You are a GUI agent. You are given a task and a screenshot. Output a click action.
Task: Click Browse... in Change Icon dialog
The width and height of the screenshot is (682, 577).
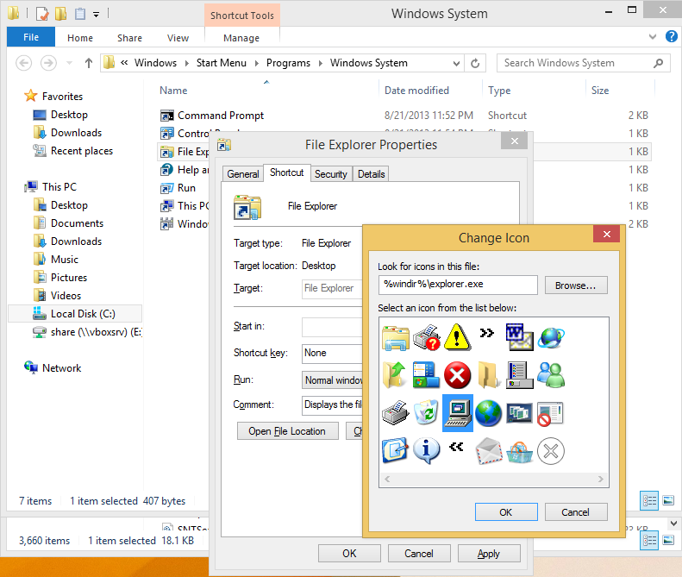point(575,285)
